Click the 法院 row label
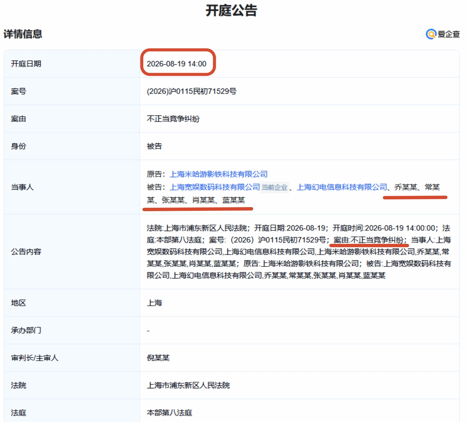 pos(19,385)
